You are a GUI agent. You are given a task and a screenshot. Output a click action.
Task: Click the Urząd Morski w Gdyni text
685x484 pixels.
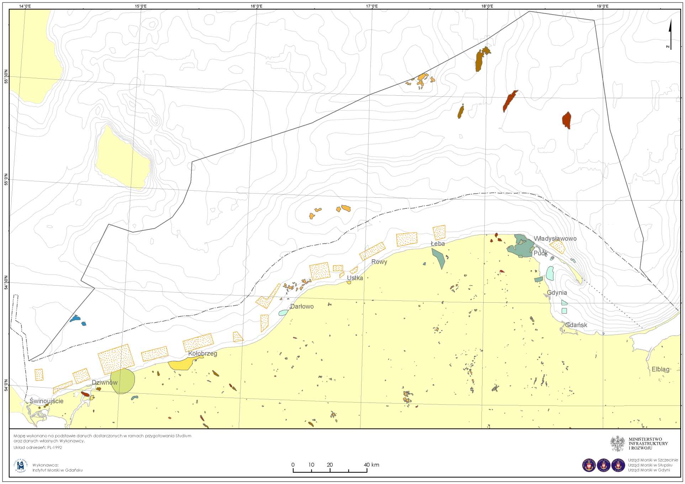point(649,470)
